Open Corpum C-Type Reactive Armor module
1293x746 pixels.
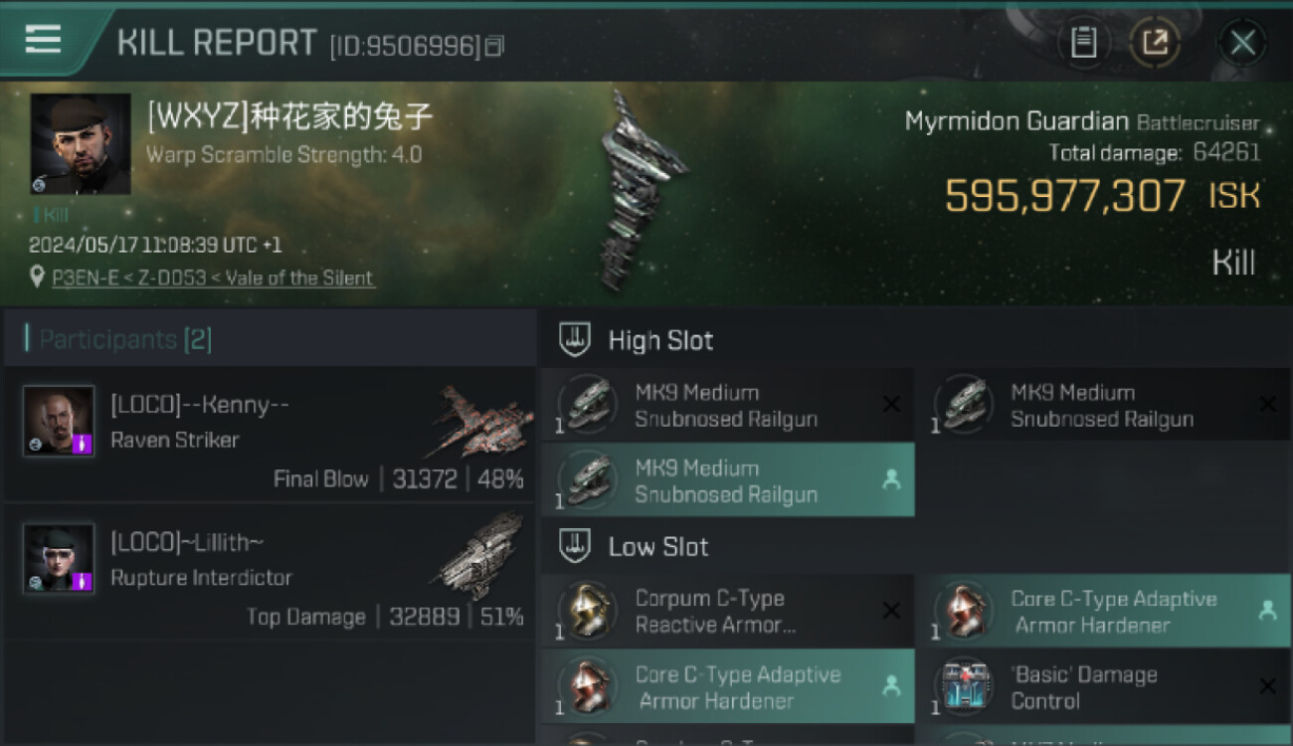coord(727,611)
